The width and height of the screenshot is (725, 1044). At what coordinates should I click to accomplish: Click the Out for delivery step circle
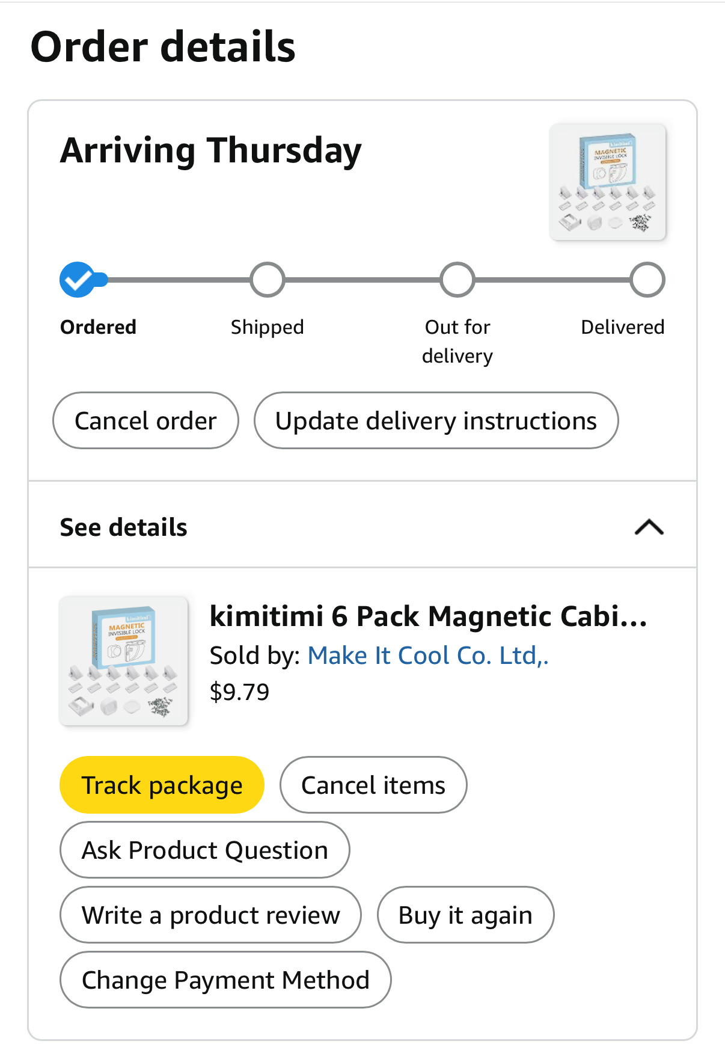tap(457, 280)
